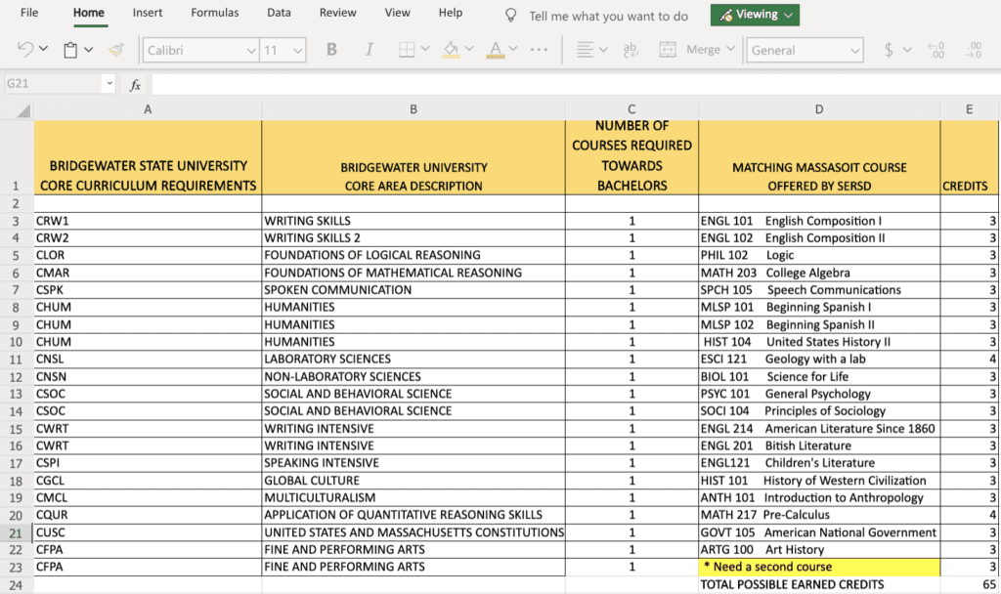Click the Tell me what you want to do box
Screen dimensions: 1001x594
coord(608,16)
